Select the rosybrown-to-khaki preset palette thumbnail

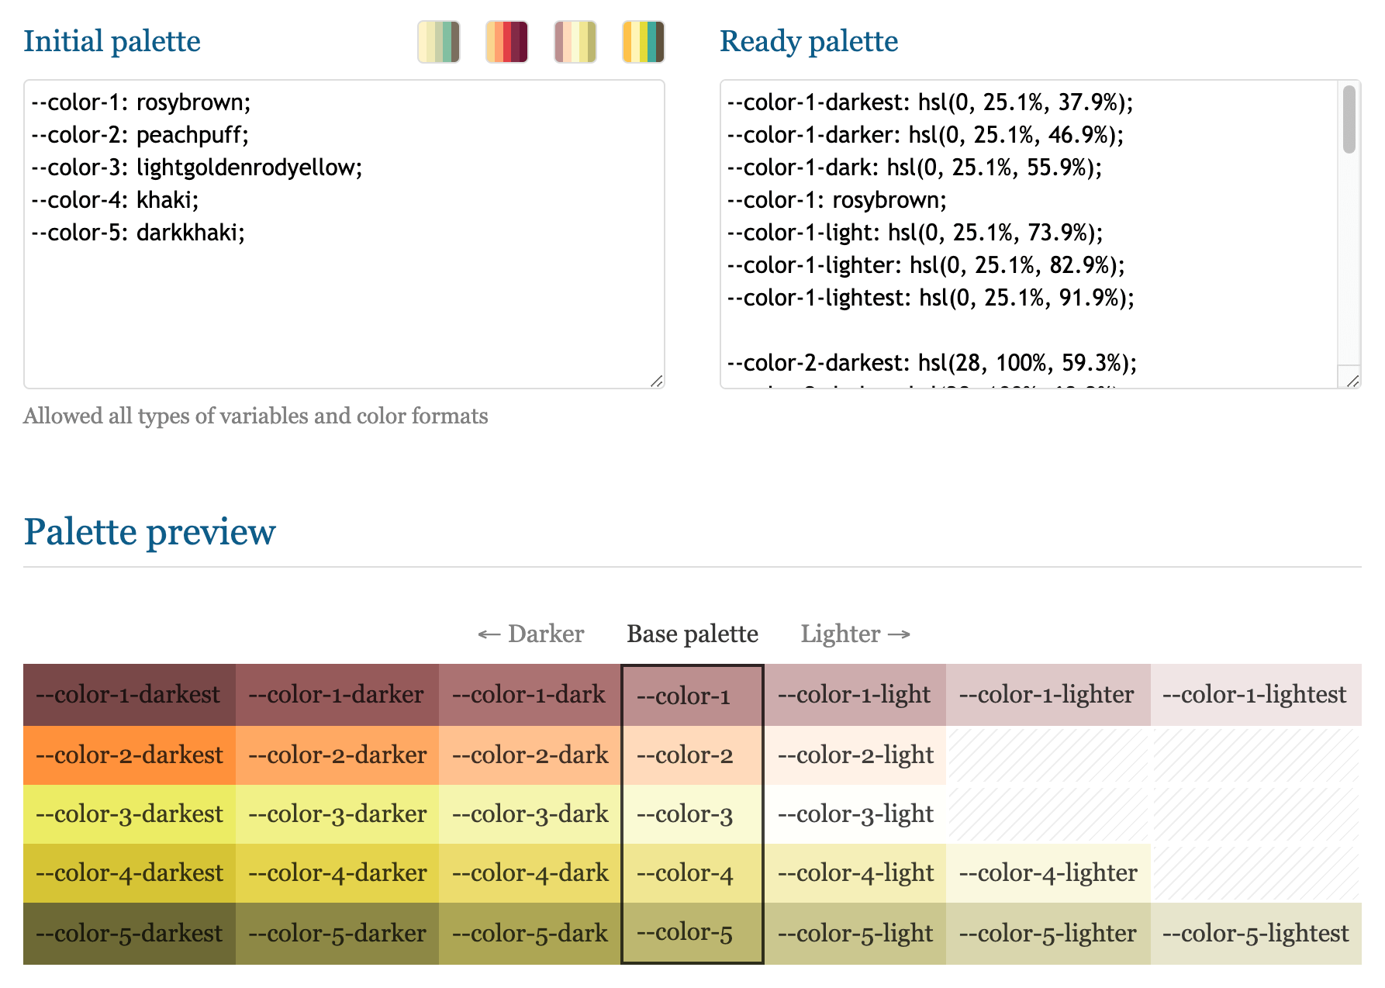pyautogui.click(x=575, y=42)
